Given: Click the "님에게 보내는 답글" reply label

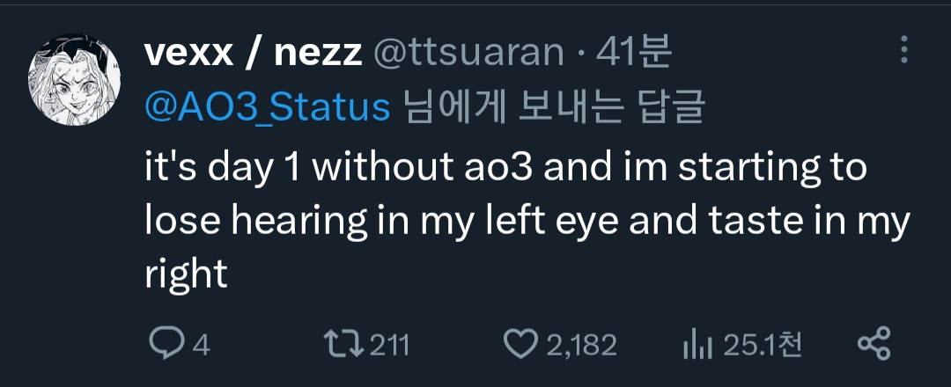Looking at the screenshot, I should pos(553,107).
